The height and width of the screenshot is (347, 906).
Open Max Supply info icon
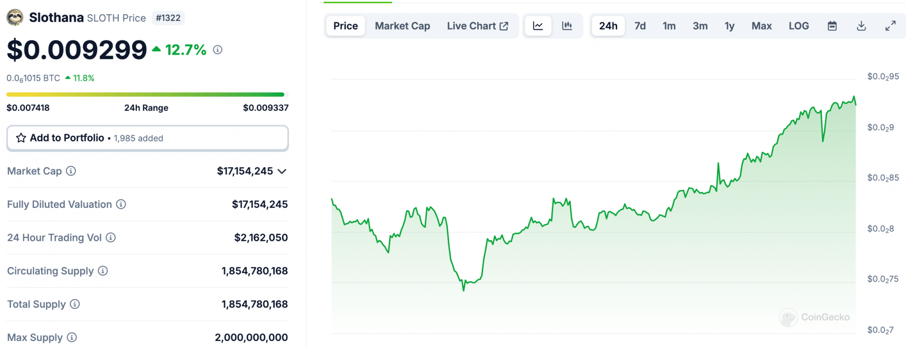pyautogui.click(x=72, y=337)
